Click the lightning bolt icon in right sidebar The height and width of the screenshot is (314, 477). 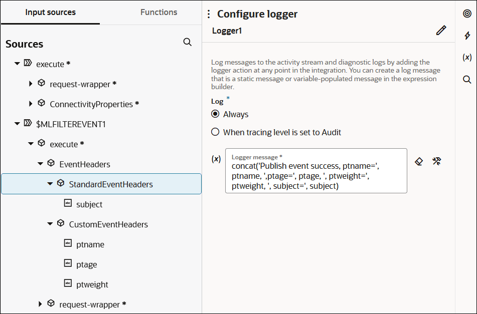[x=467, y=36]
